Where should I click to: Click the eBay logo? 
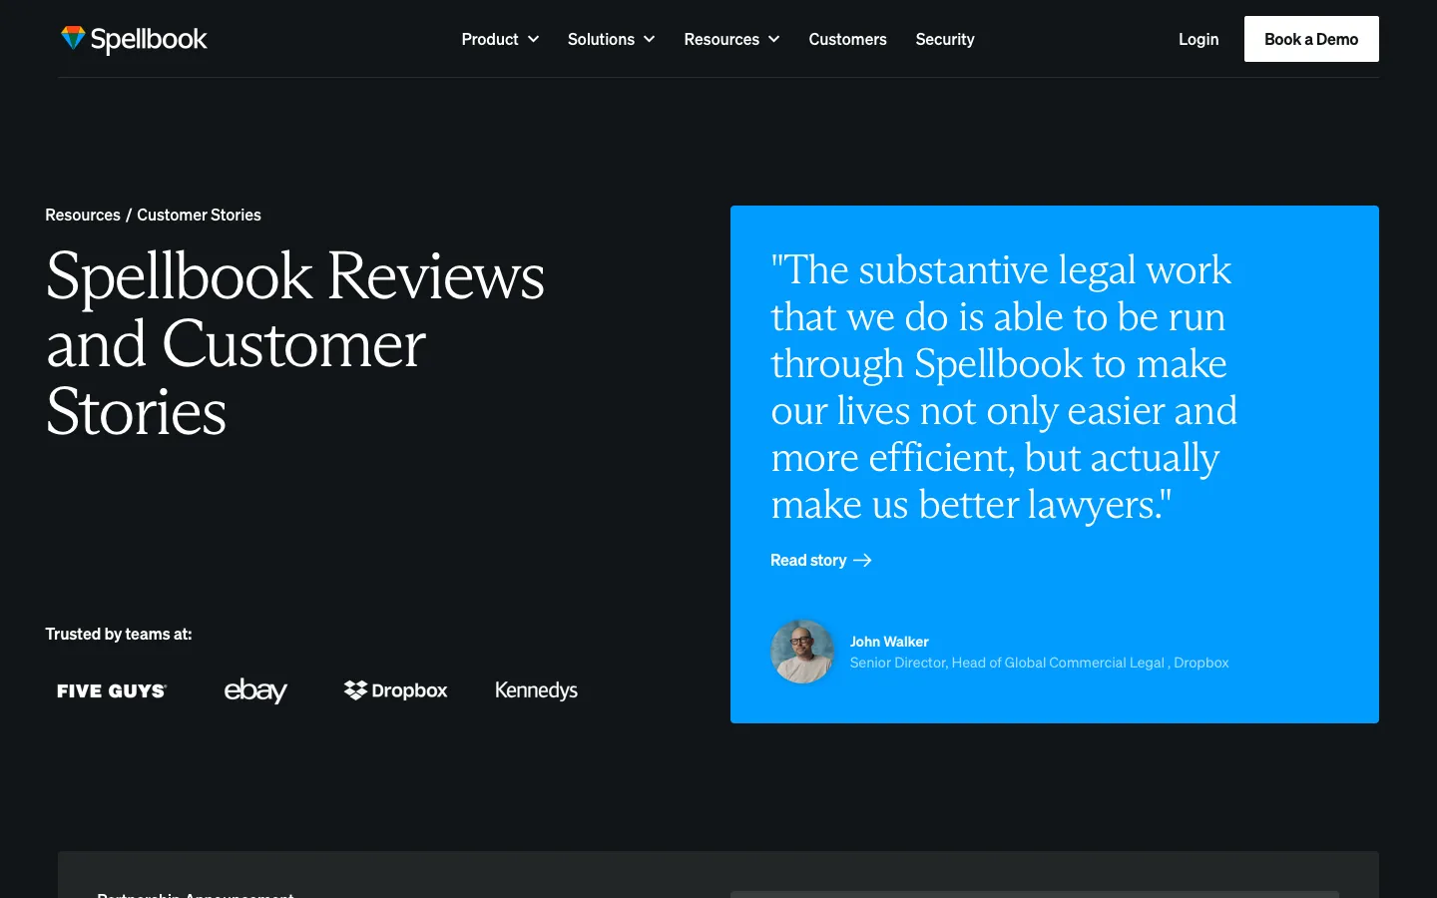pos(255,690)
